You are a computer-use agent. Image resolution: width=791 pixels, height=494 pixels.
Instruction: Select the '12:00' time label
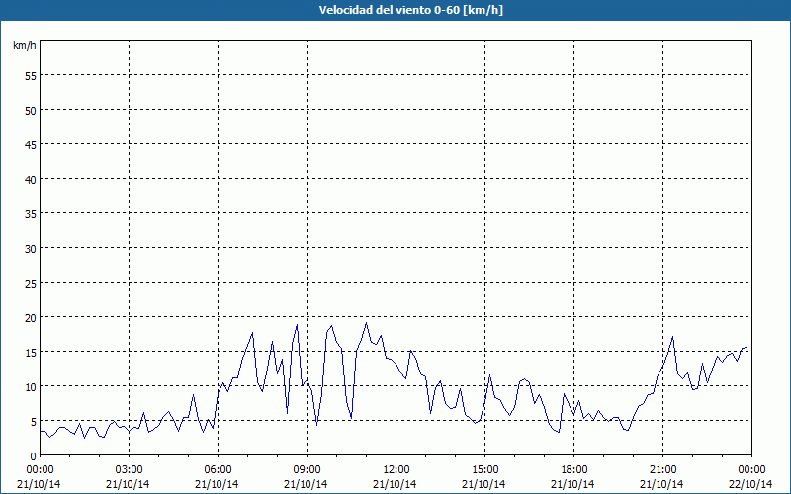(x=396, y=470)
